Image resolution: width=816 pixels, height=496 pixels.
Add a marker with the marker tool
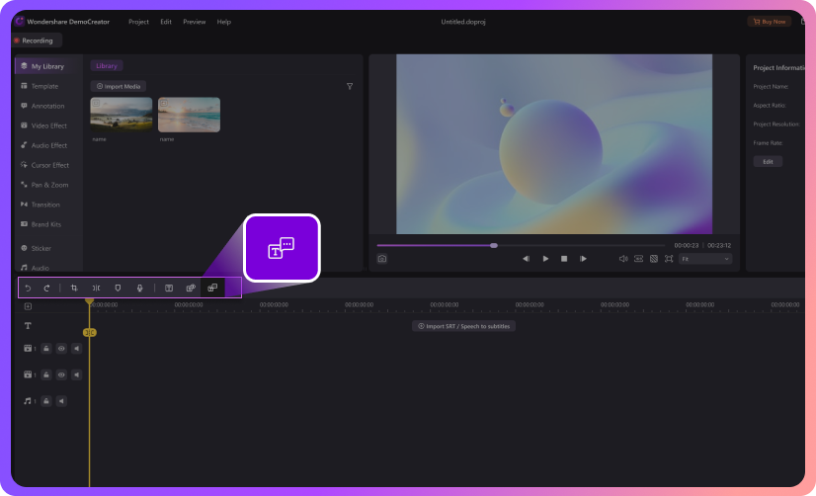click(x=118, y=288)
